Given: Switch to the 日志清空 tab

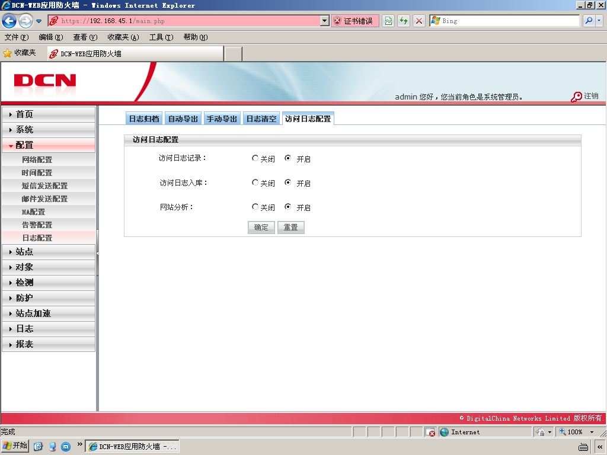Looking at the screenshot, I should 261,118.
